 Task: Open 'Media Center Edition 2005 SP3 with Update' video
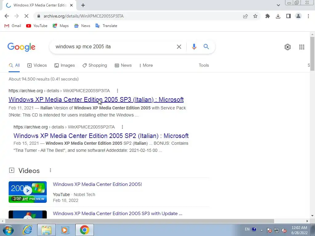pyautogui.click(x=118, y=214)
